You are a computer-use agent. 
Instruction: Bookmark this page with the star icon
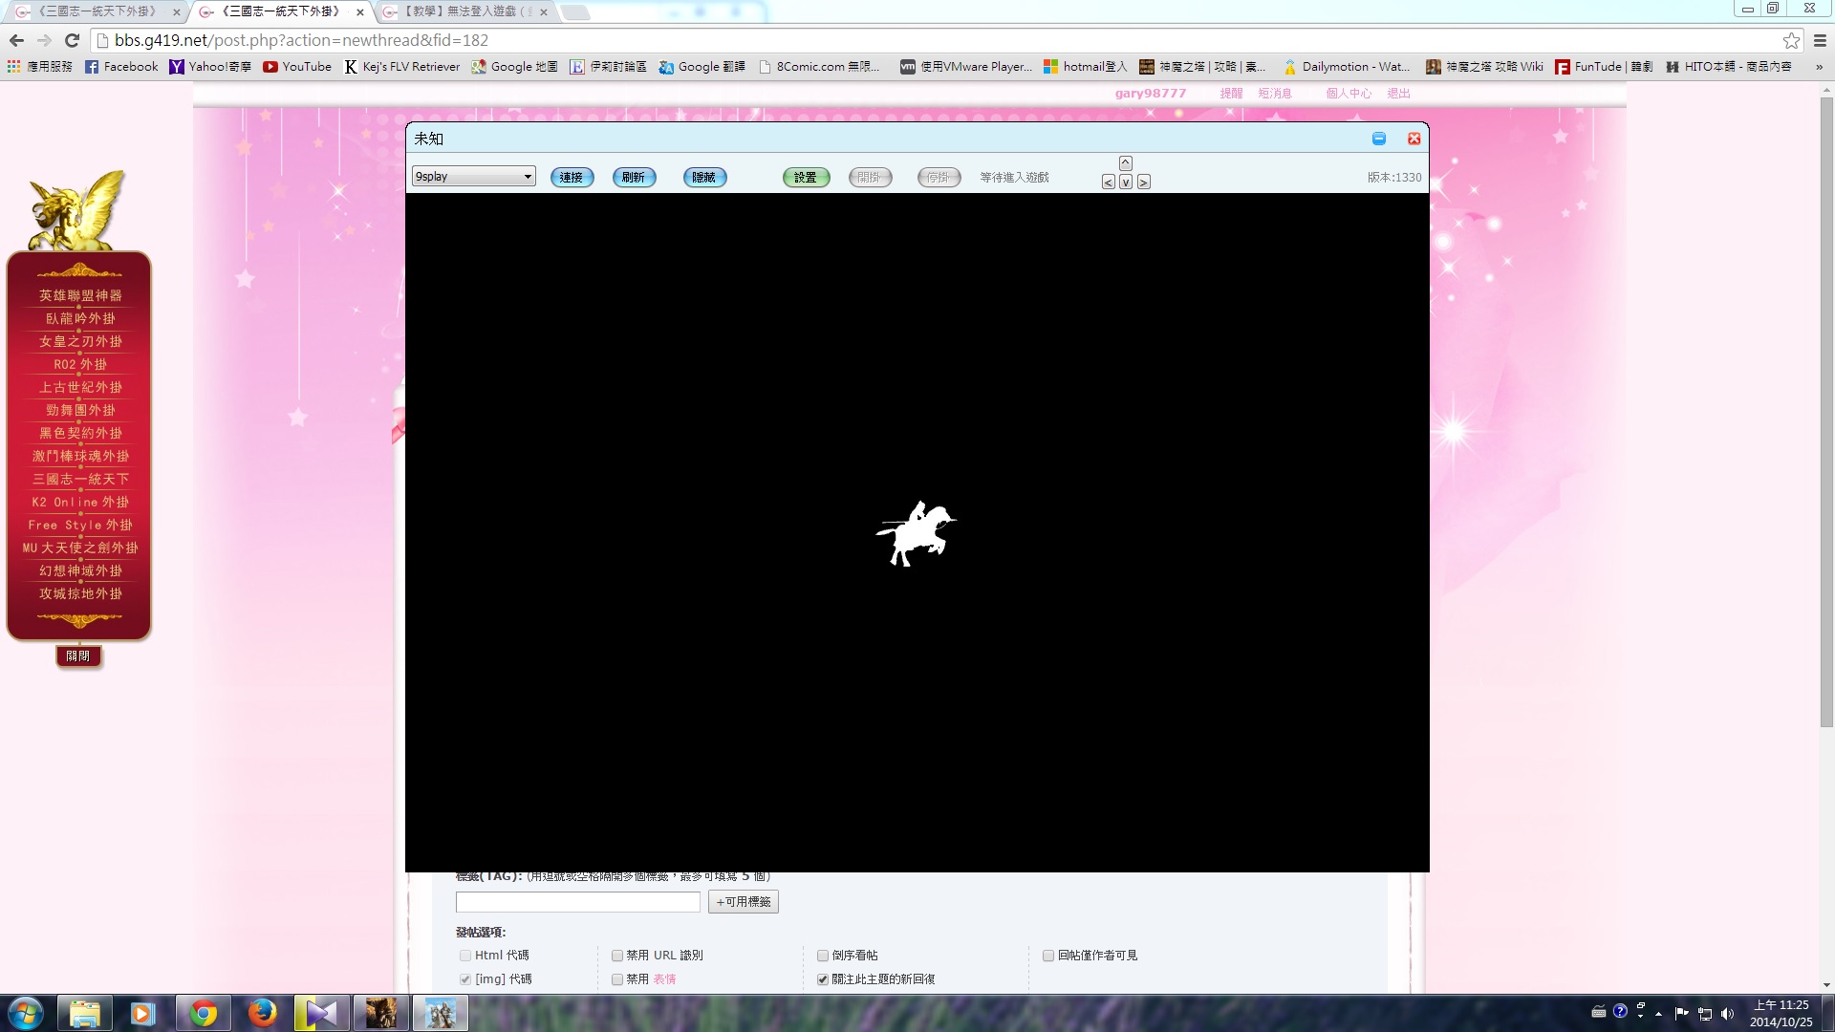[1791, 40]
